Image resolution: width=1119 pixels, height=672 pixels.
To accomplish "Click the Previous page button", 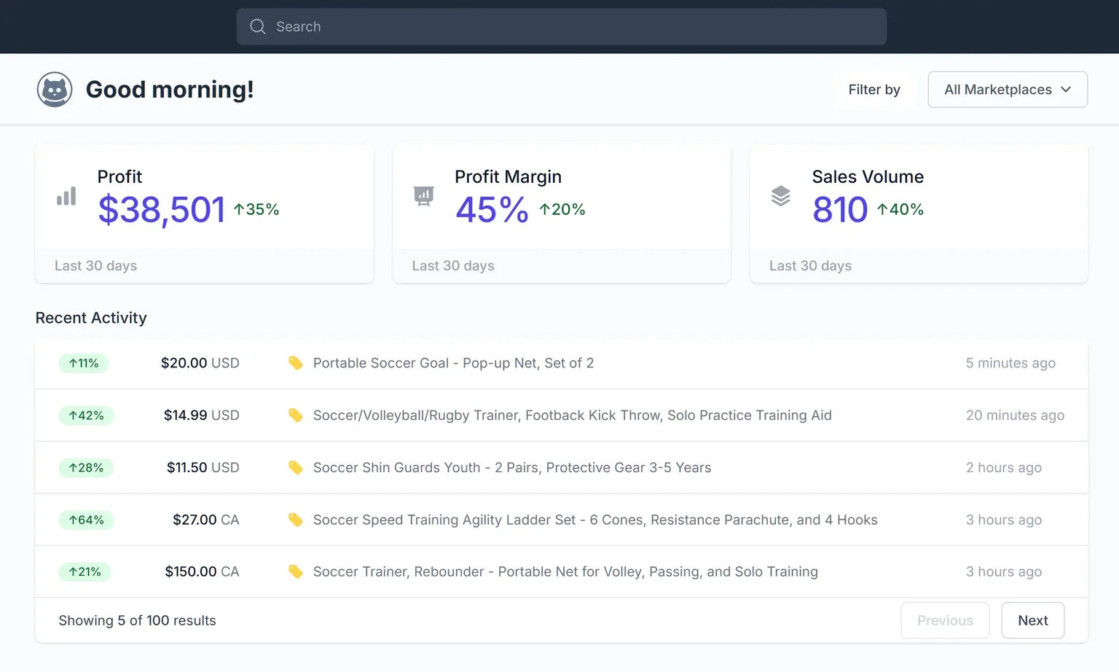I will click(x=945, y=620).
